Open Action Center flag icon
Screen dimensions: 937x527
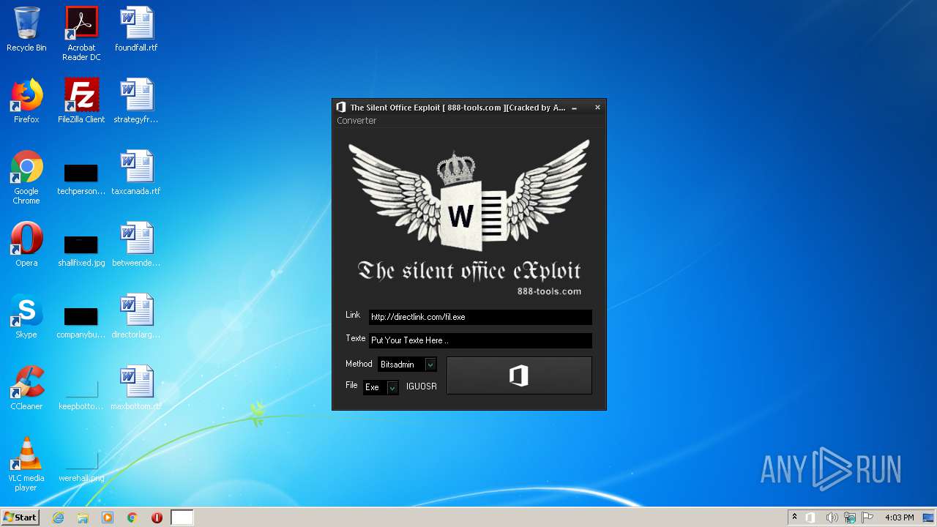tap(867, 517)
